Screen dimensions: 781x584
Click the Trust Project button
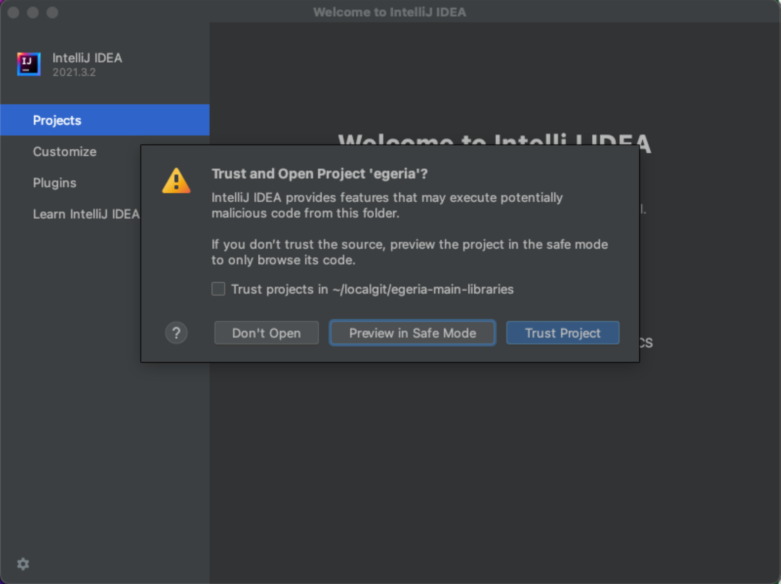pyautogui.click(x=563, y=333)
